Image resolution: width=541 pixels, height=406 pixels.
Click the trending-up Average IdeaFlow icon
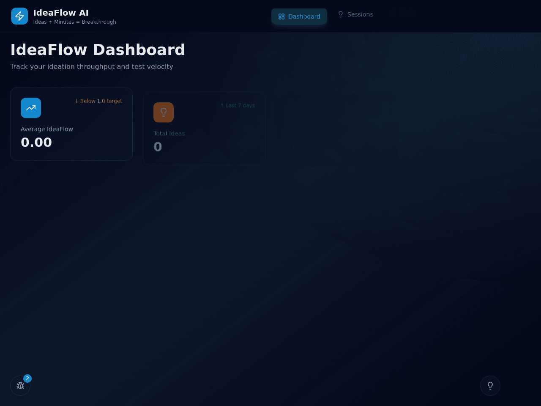tap(31, 108)
